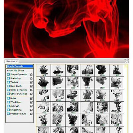Choose the brush preset labeled 2473
This screenshot has height=133, width=133.
(x=44, y=95)
